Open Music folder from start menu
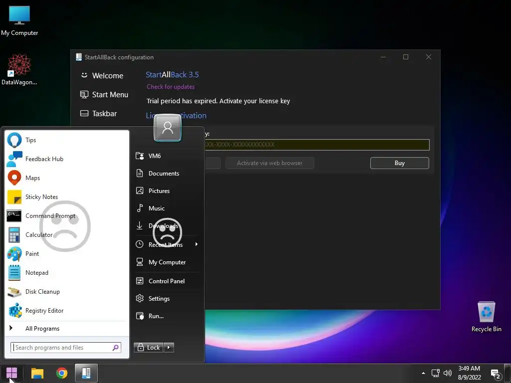511x383 pixels. point(167,208)
